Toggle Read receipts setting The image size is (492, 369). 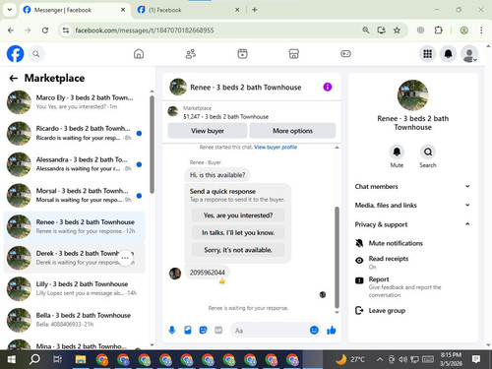[389, 263]
